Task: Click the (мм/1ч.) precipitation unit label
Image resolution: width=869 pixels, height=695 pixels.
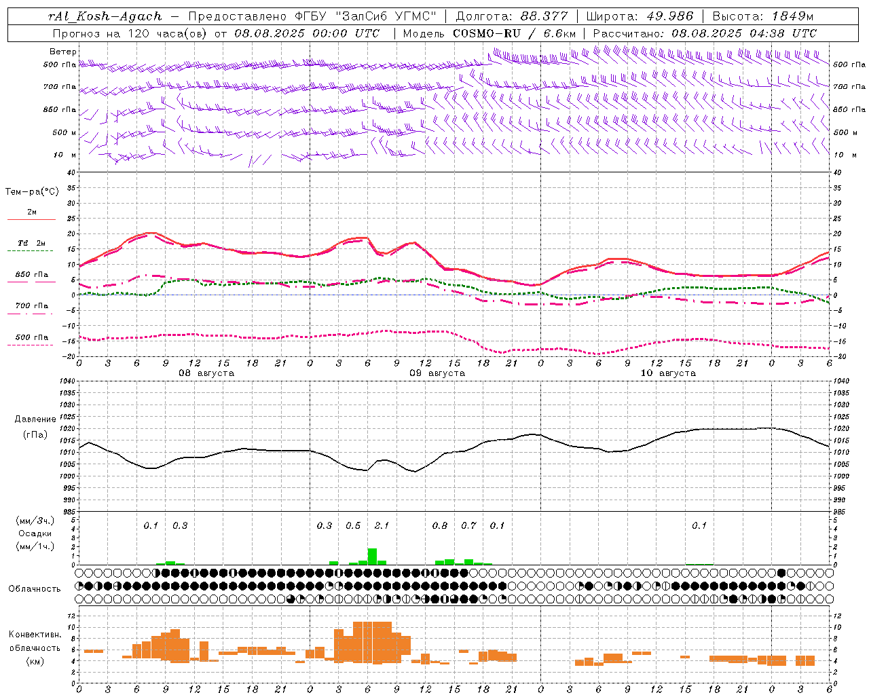Action: pos(35,546)
